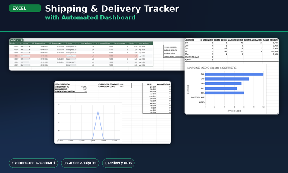Screen dimensions: 288x173
Task: Click the number icon in Costo spedizione header
Action: coord(79,43)
